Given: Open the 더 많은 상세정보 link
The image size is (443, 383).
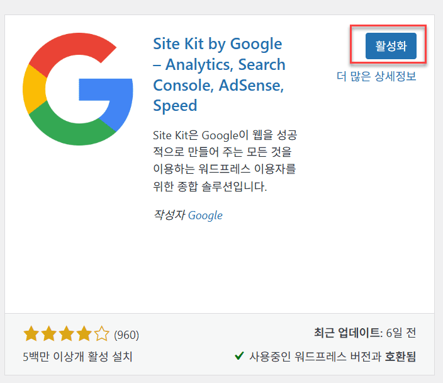Looking at the screenshot, I should pyautogui.click(x=376, y=77).
